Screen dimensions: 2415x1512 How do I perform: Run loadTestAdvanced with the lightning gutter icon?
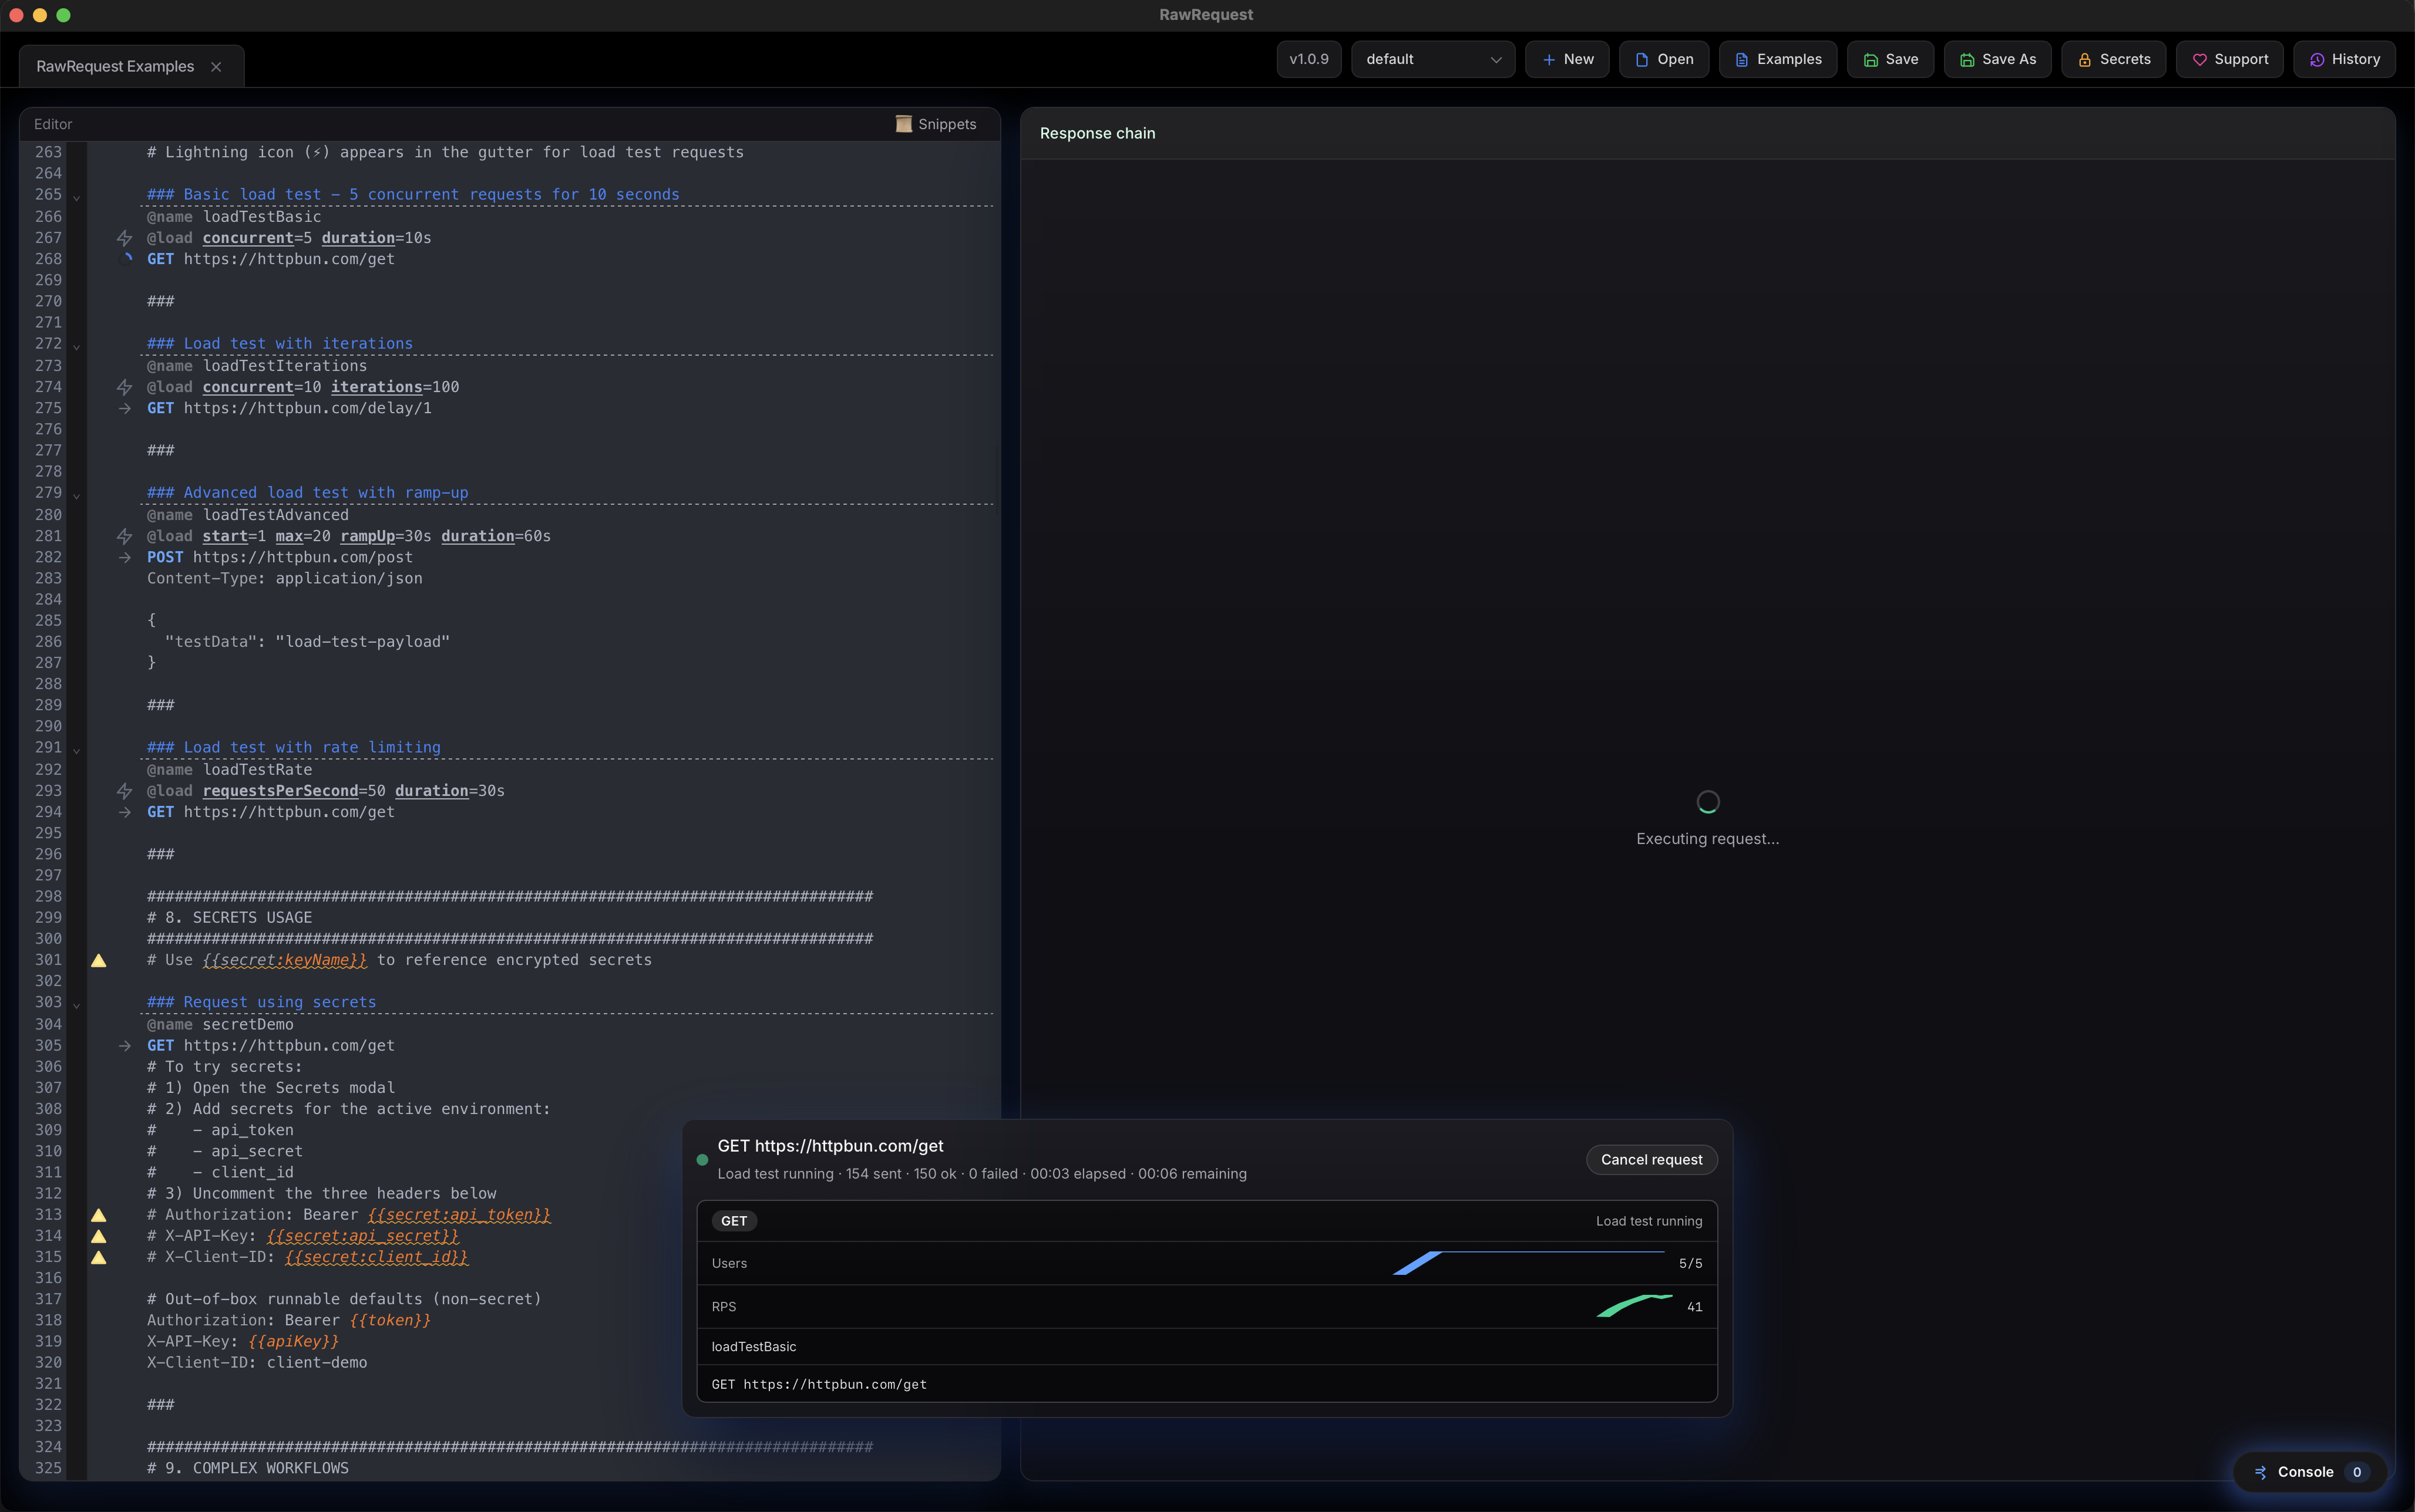(124, 536)
